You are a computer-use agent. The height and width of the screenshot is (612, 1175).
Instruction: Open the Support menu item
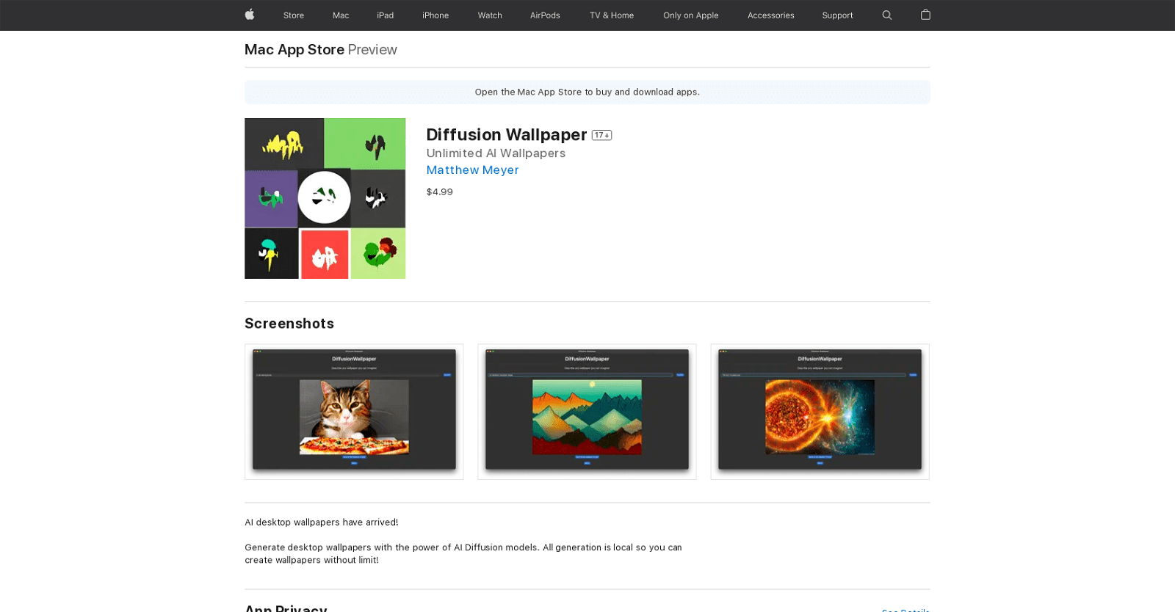(x=837, y=15)
